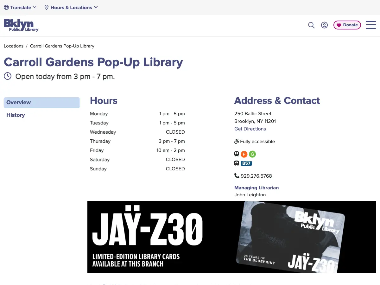Screen dimensions: 380x285
Task: Open the search magnifier icon
Action: pos(311,25)
